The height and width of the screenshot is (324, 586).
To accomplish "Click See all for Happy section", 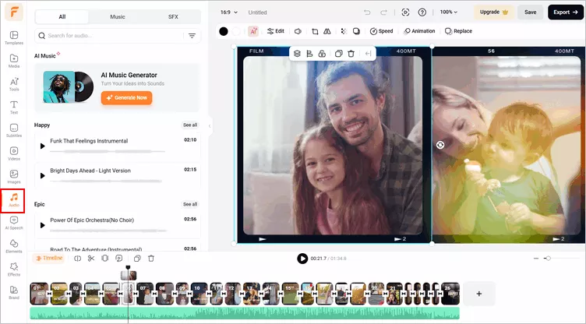I will point(190,125).
